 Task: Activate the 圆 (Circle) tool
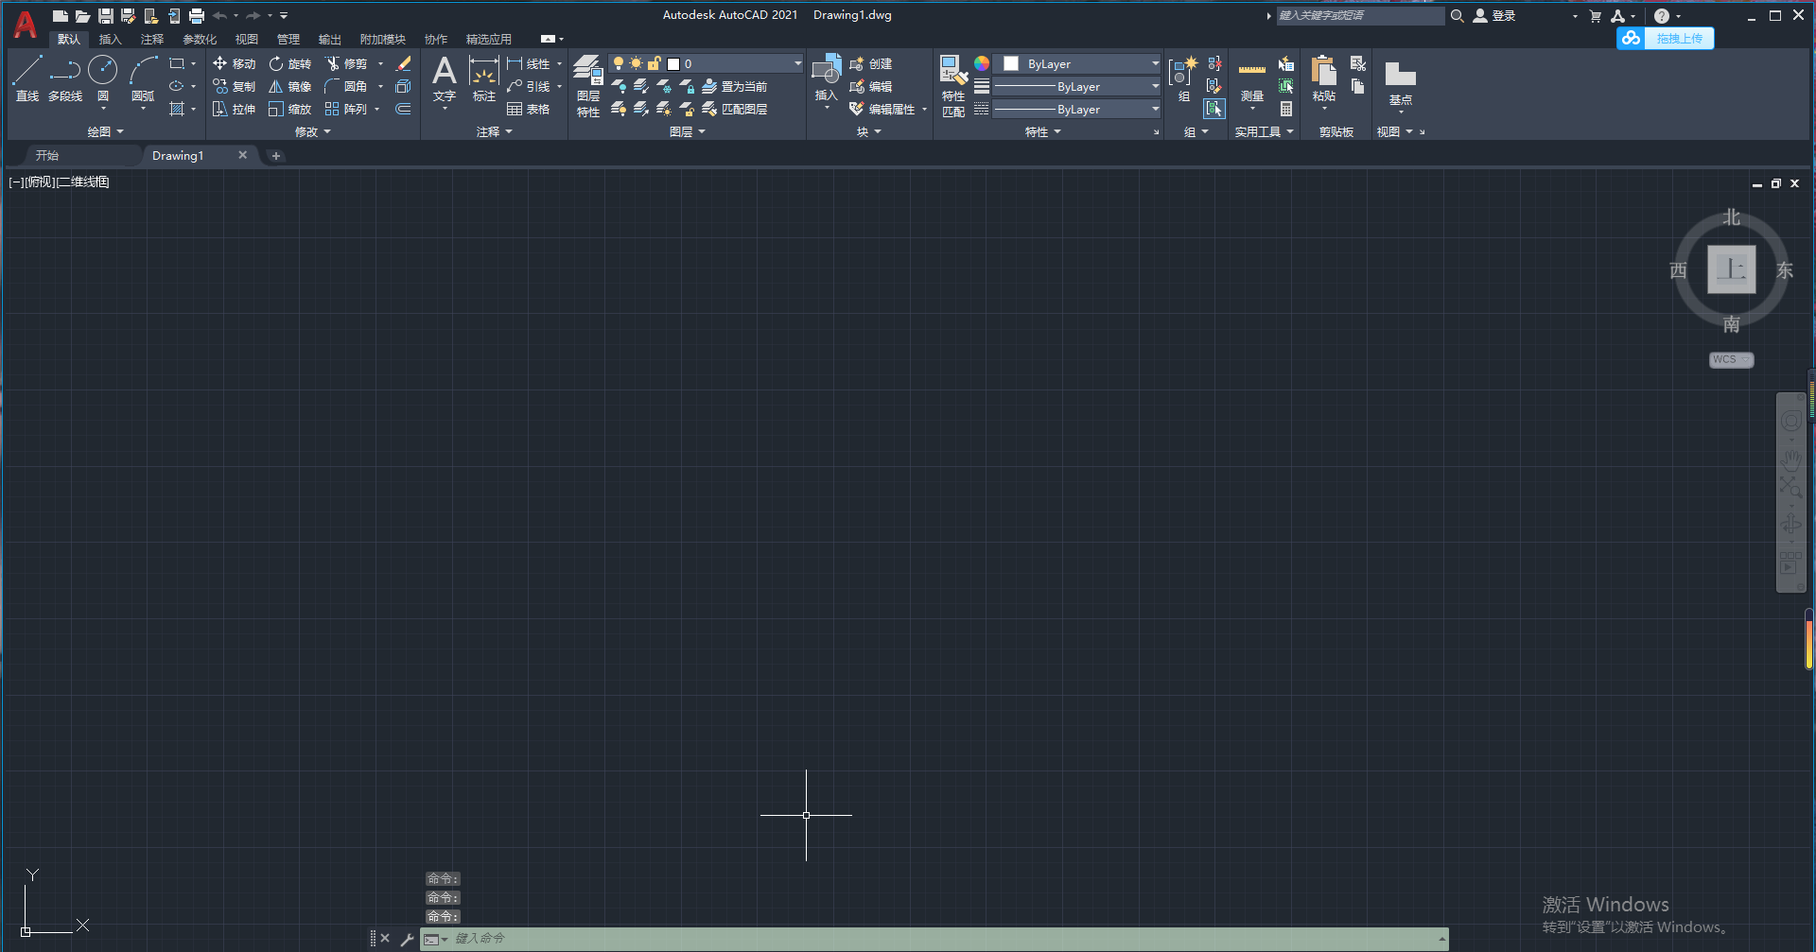click(103, 71)
